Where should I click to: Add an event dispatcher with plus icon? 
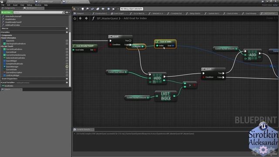click(x=67, y=78)
